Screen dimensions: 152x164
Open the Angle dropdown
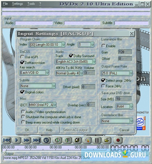coord(86,45)
